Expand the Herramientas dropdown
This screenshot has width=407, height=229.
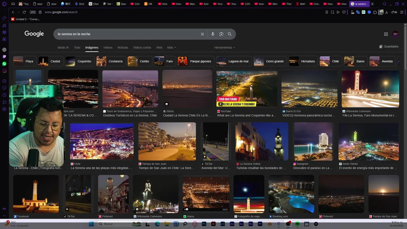coord(224,47)
